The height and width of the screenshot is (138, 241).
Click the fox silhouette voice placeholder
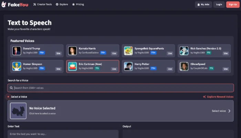(x=18, y=111)
